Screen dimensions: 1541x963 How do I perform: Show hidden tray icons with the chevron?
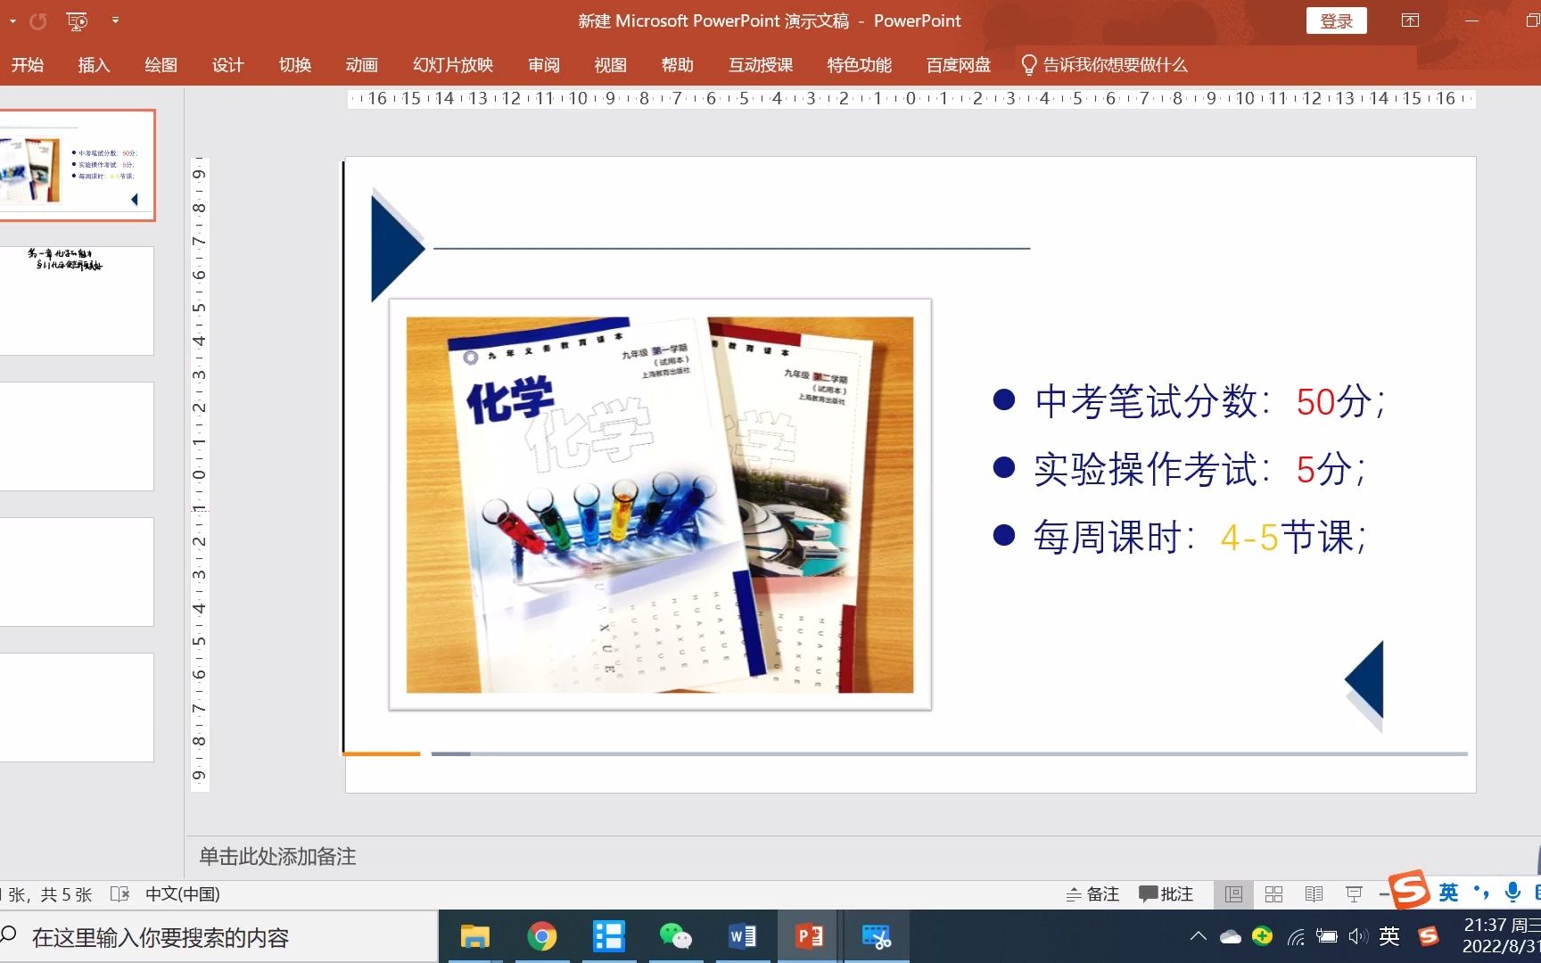(x=1198, y=936)
